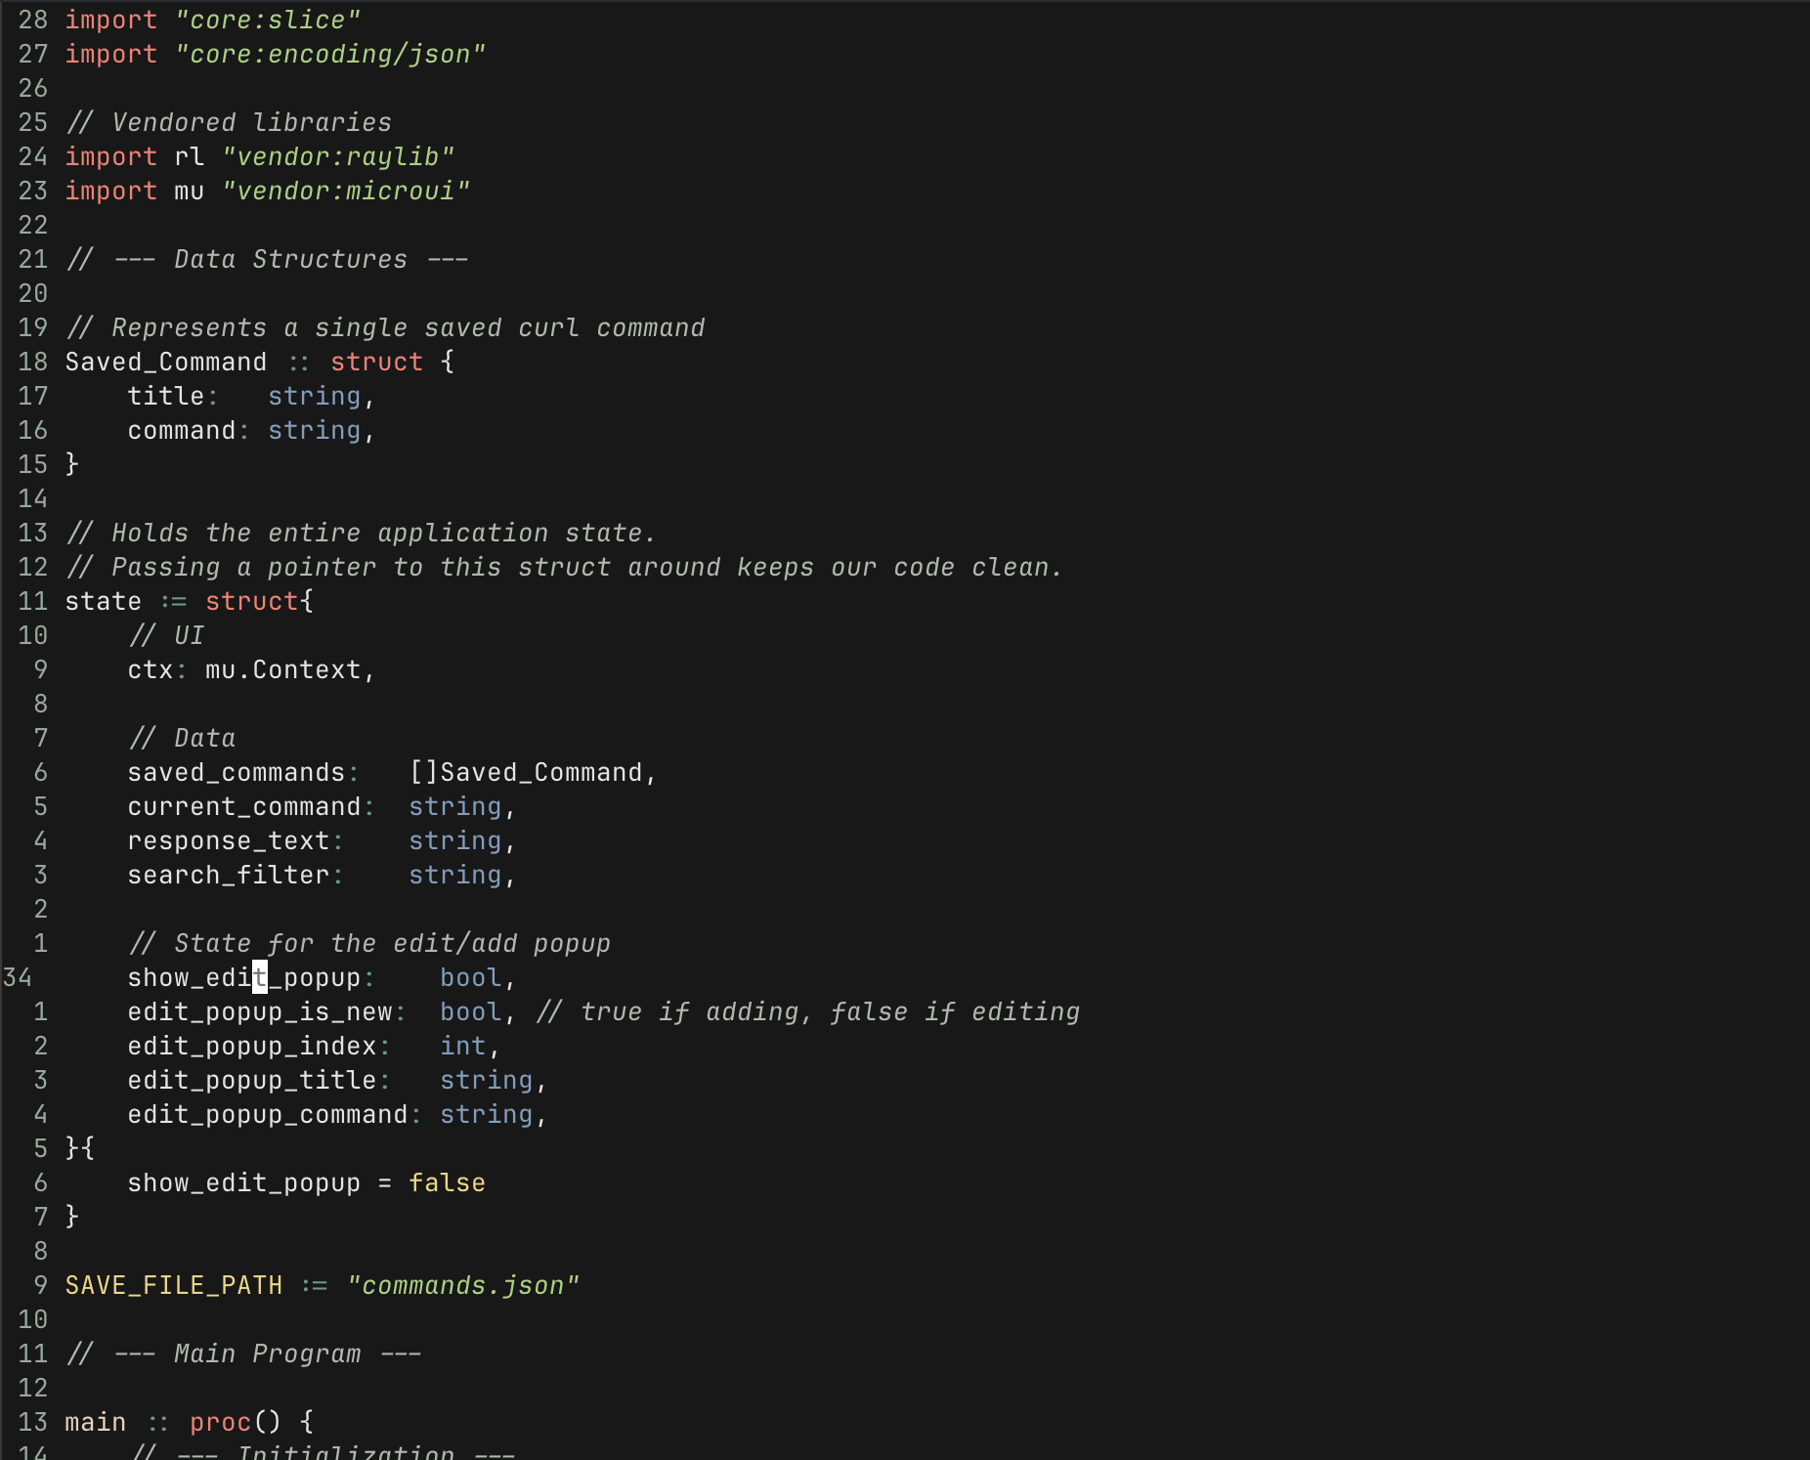Click the "core:encoding/json" import string

(330, 54)
